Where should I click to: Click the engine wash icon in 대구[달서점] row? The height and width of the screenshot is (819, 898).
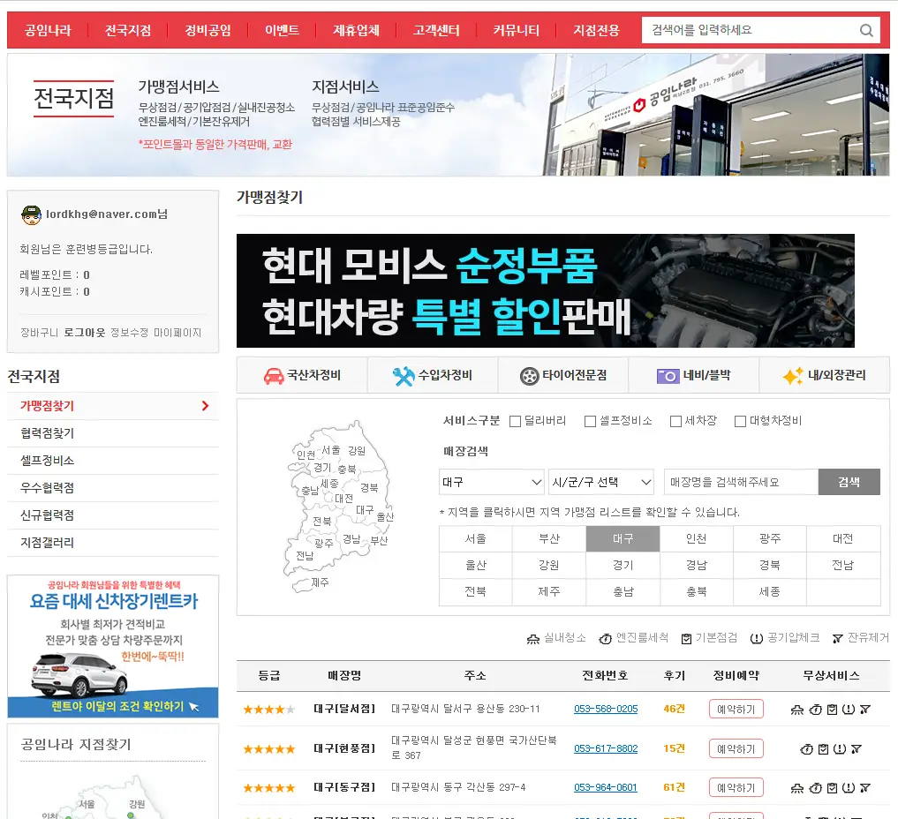(x=816, y=710)
